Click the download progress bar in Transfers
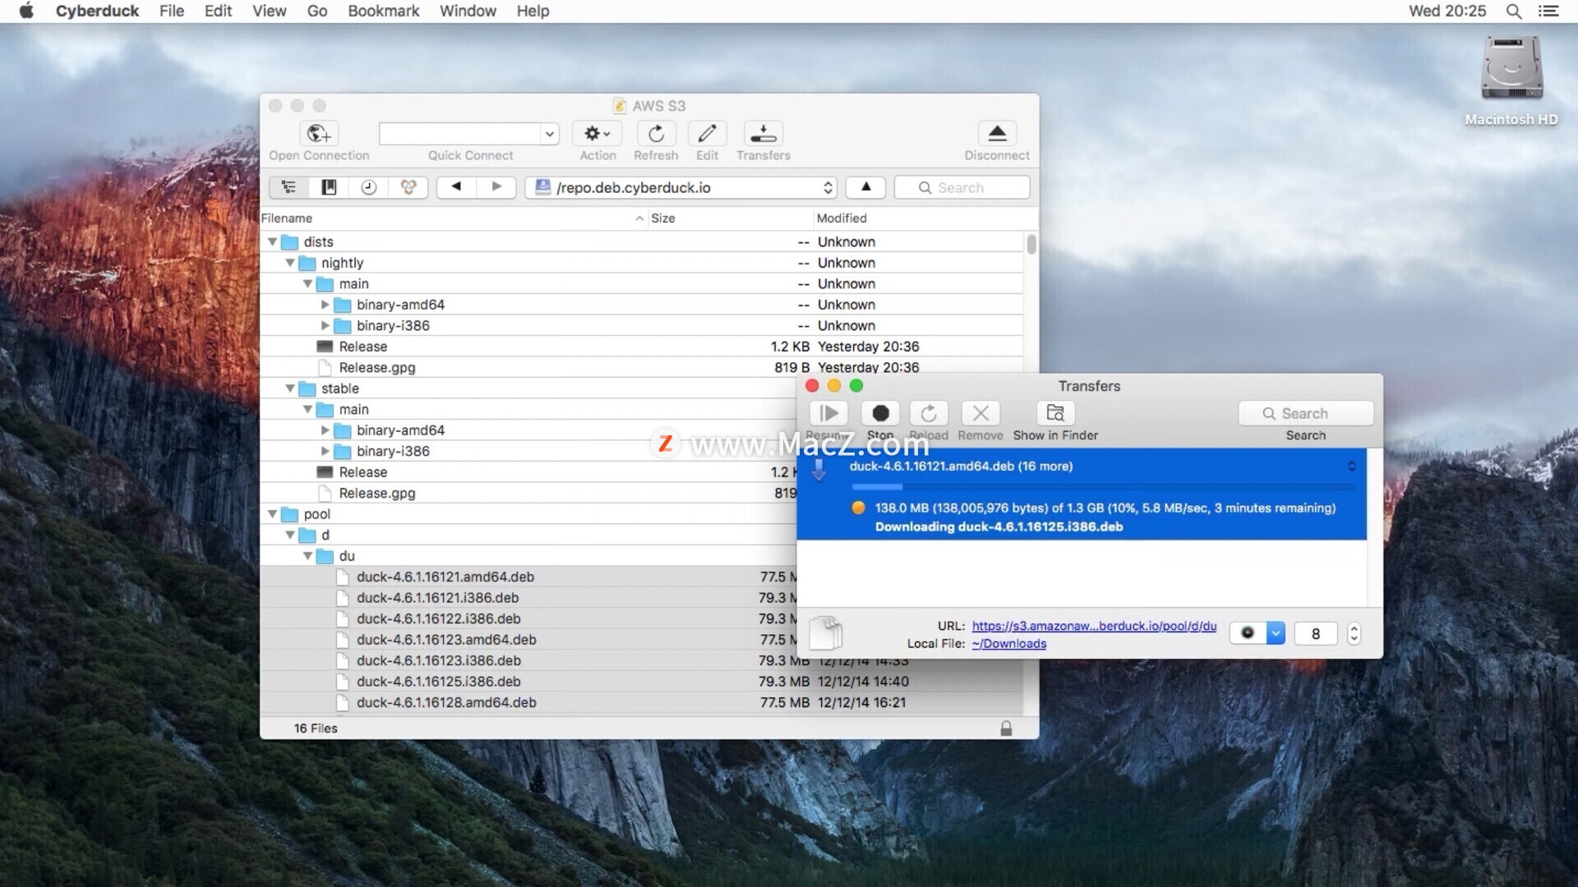 point(1103,487)
